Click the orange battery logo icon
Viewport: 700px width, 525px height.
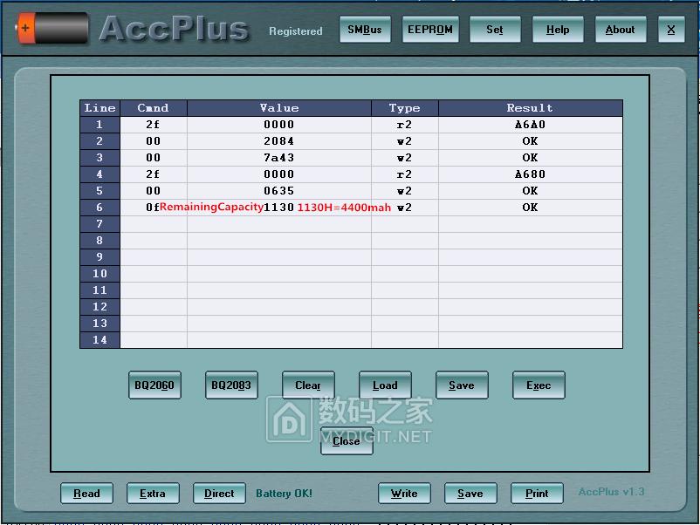pos(51,28)
